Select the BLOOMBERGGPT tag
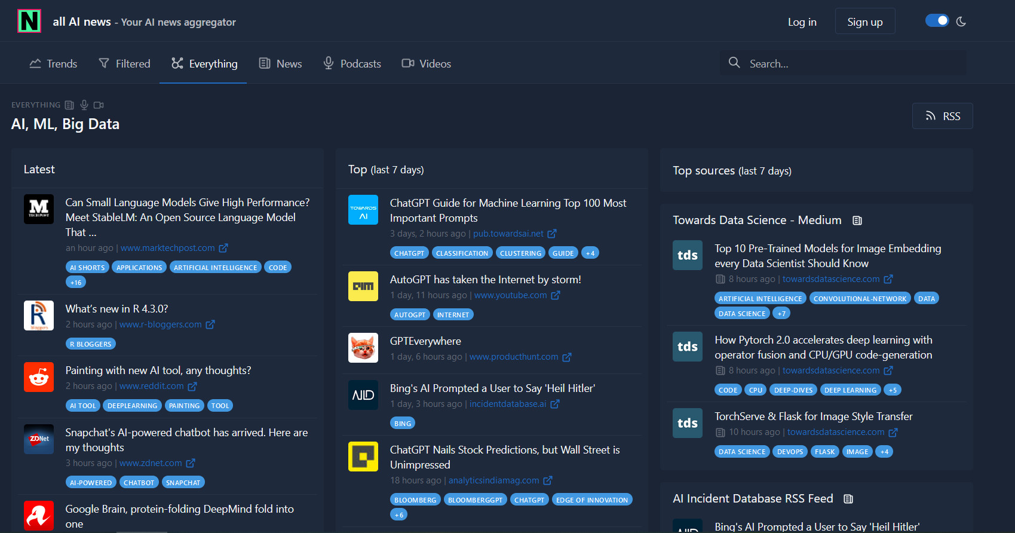This screenshot has width=1015, height=533. coord(476,500)
